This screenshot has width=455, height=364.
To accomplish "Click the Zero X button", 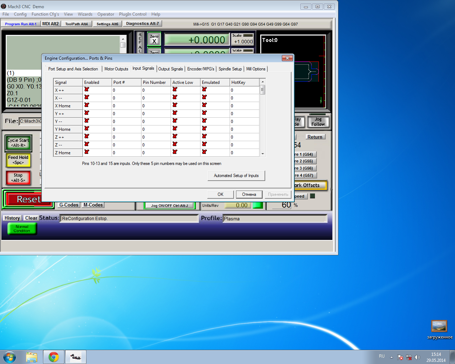I will [x=154, y=39].
